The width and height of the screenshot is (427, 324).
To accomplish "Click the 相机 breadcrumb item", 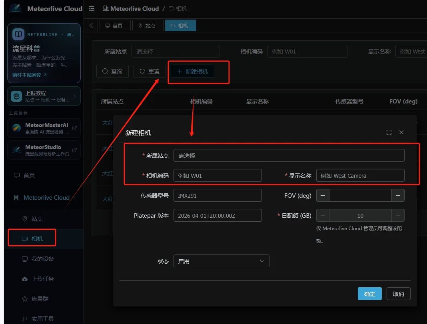I will point(178,9).
